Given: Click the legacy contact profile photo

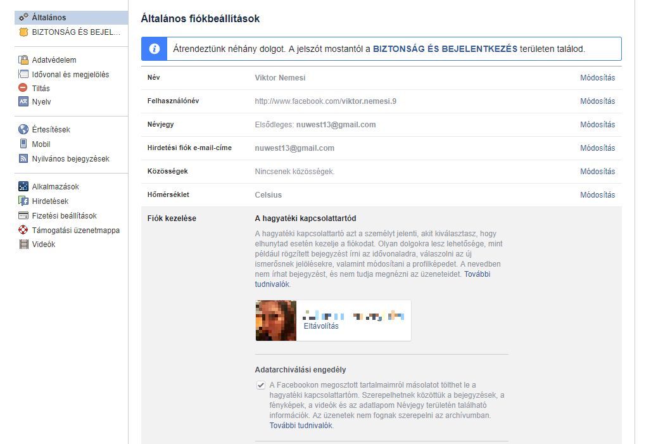Looking at the screenshot, I should coord(275,320).
